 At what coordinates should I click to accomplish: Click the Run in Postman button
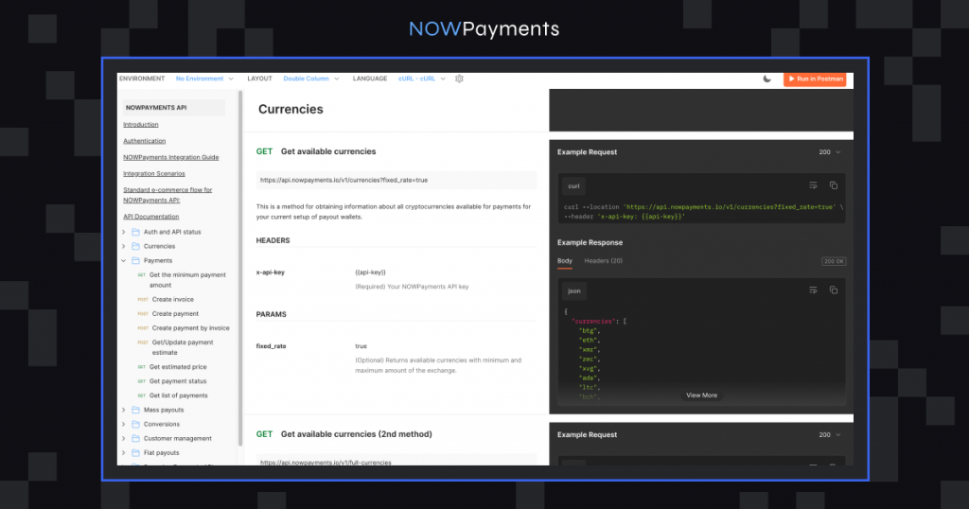815,79
